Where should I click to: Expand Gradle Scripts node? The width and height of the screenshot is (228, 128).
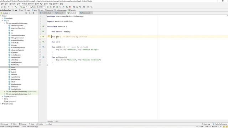(x=1, y=104)
